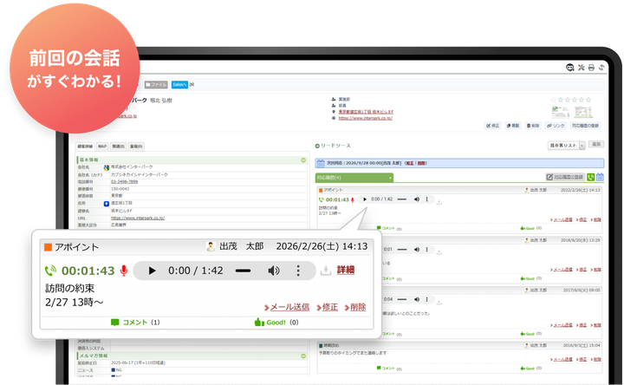Open the tools settings icon in top bar
Viewport: 624px width, 385px height.
[x=581, y=68]
